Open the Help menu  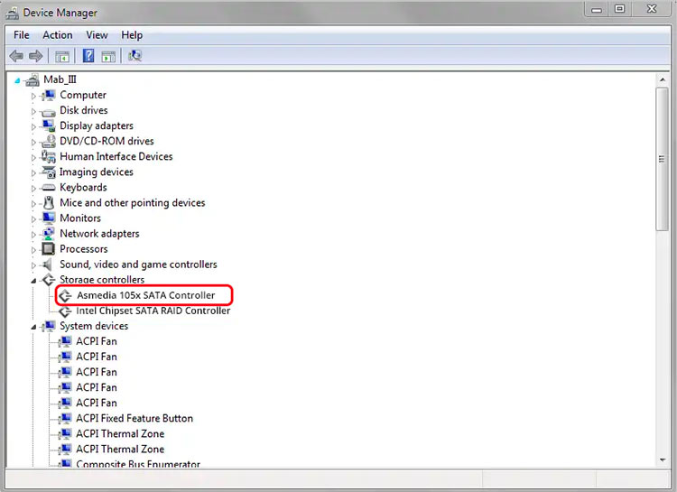[x=132, y=35]
